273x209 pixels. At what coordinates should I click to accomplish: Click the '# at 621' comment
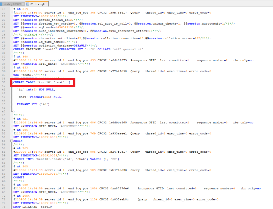pos(20,119)
